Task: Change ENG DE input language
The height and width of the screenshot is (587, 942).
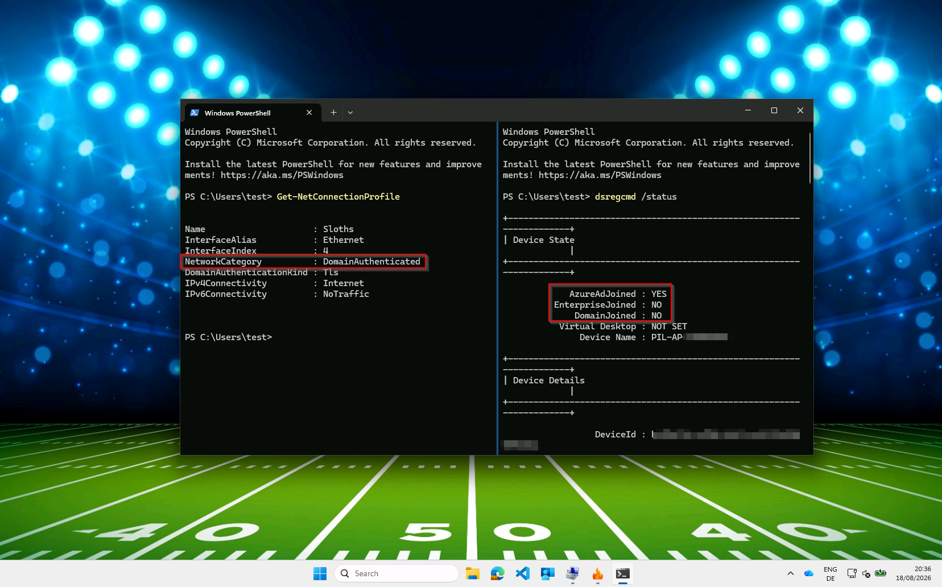Action: 831,573
